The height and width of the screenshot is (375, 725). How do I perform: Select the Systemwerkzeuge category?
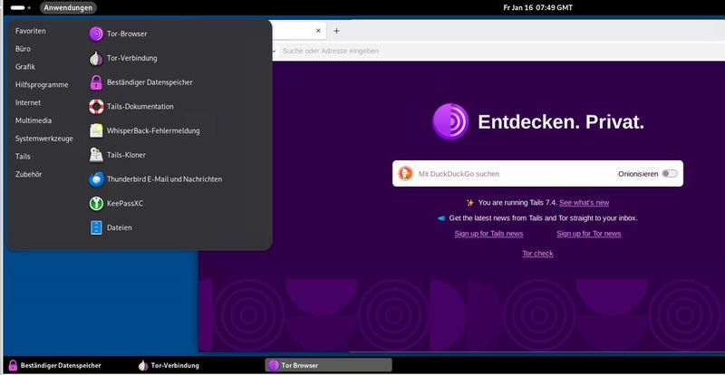pyautogui.click(x=43, y=139)
